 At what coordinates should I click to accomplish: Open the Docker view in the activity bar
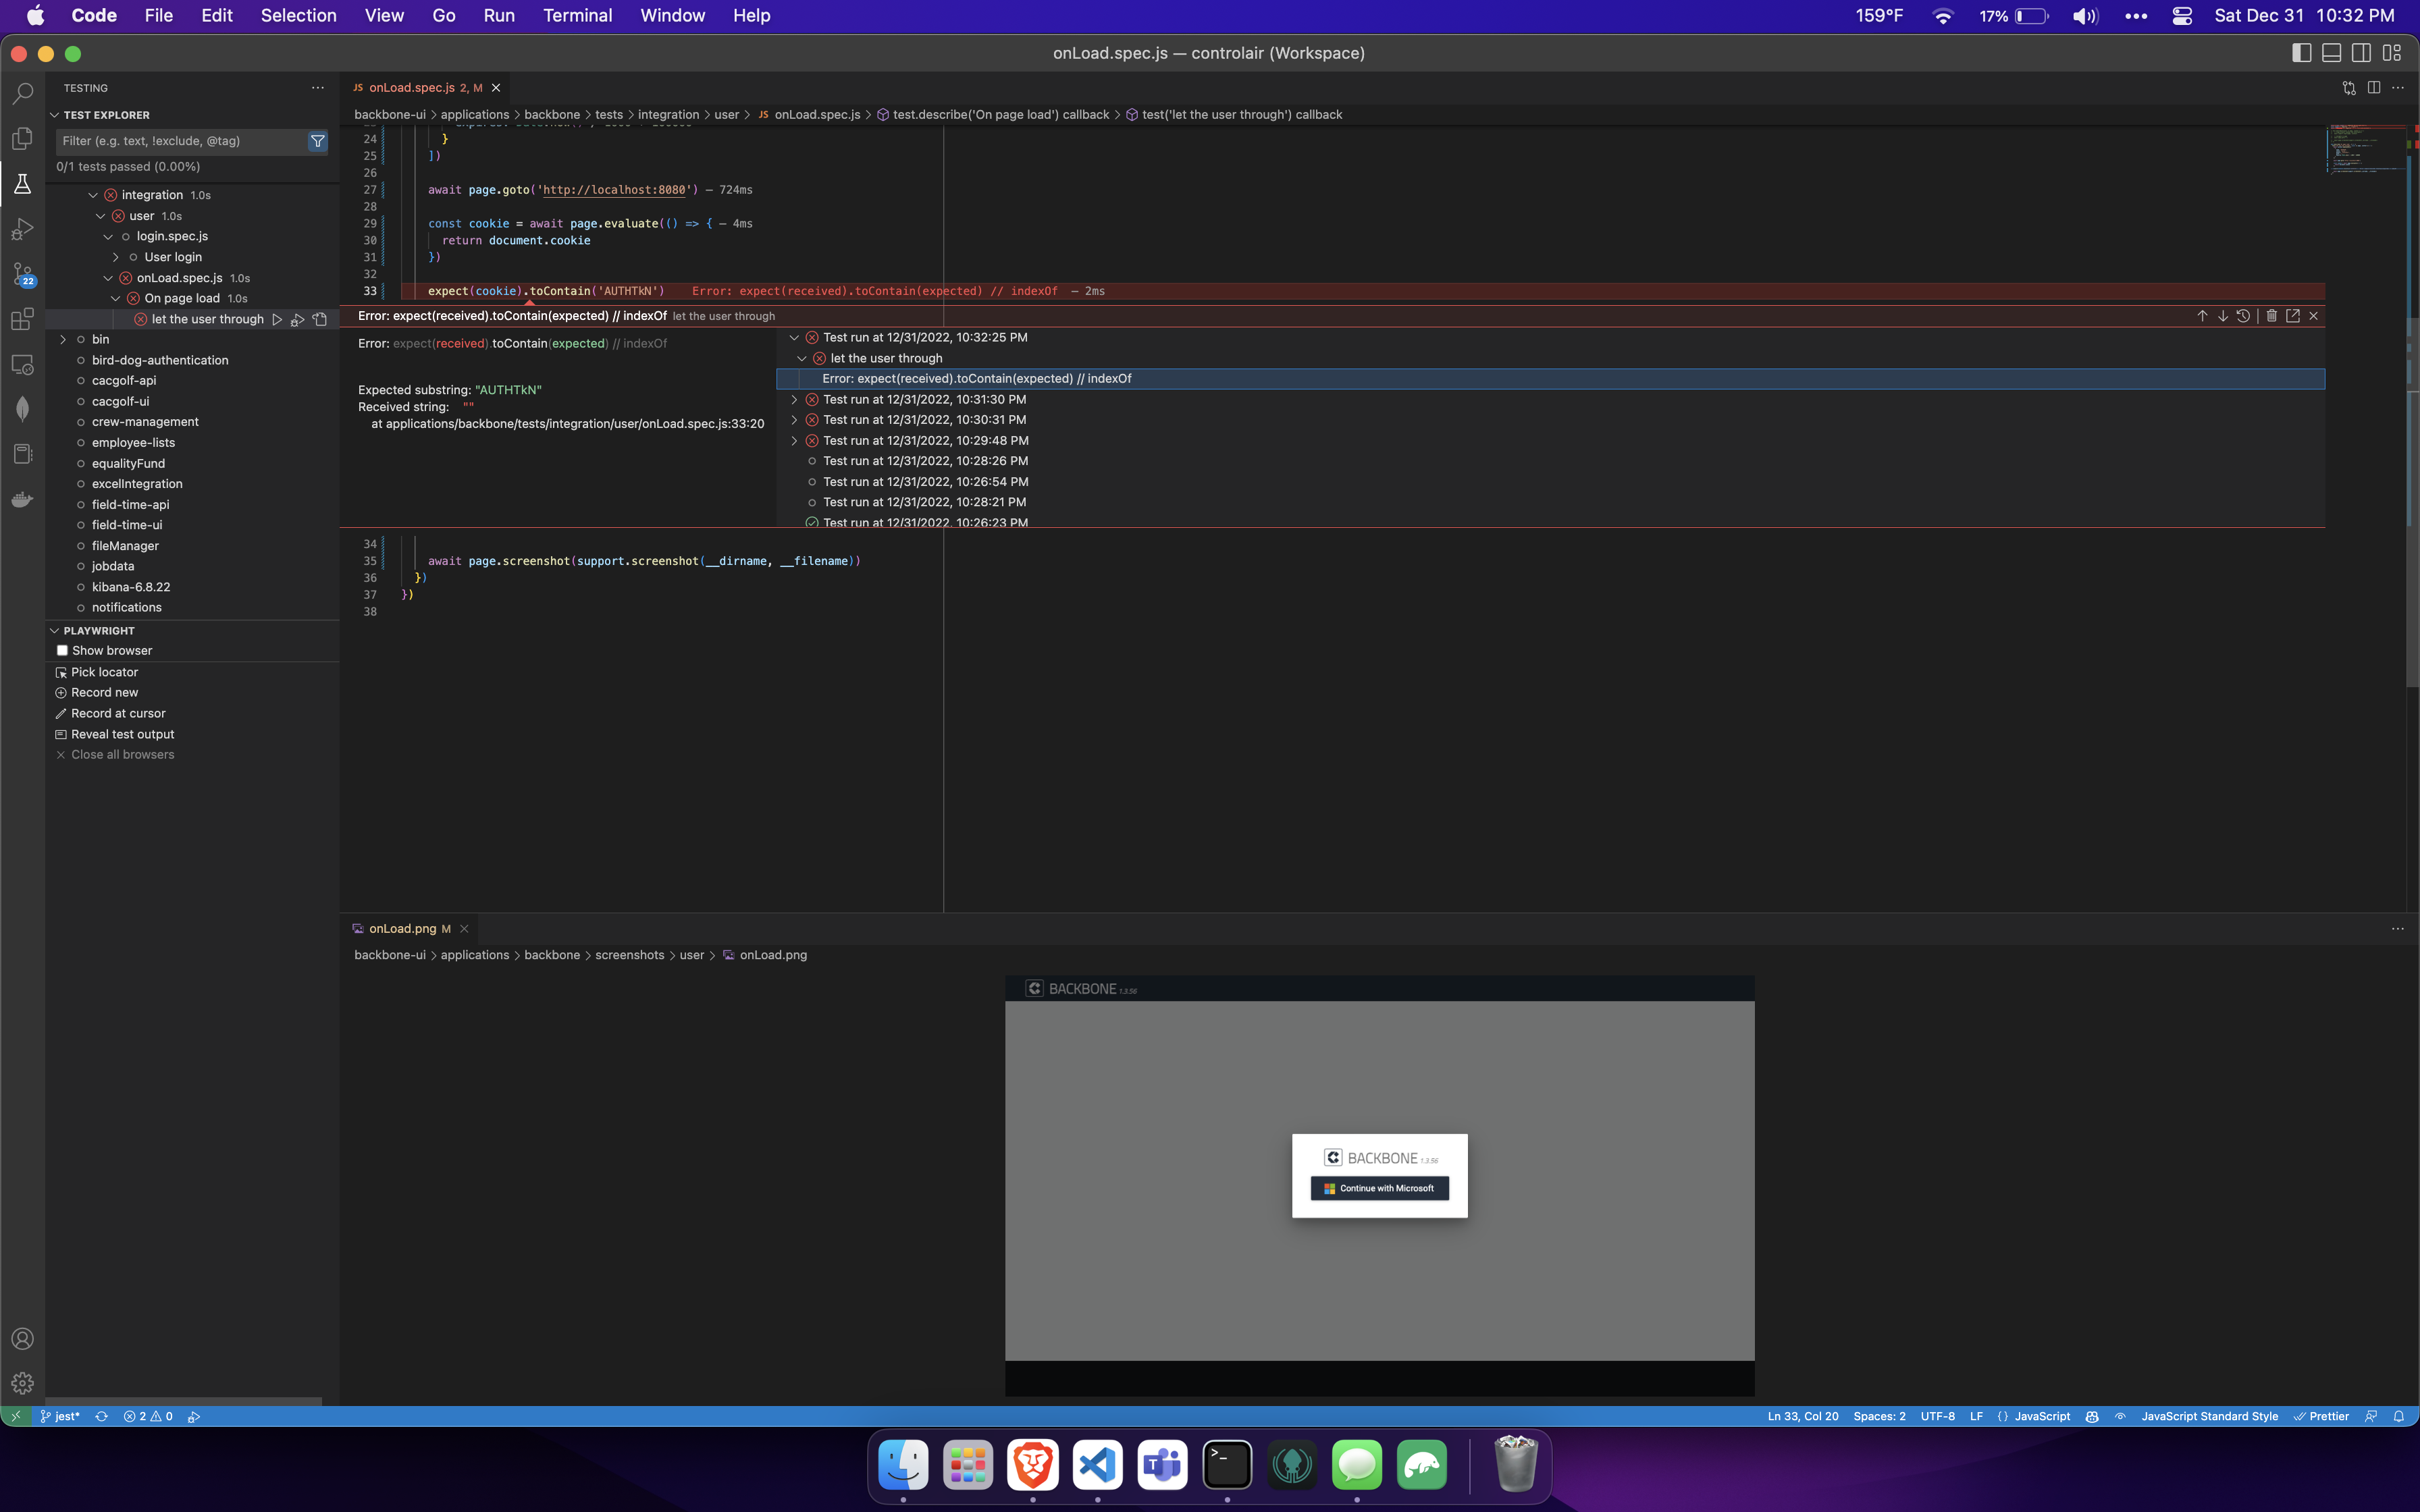(x=22, y=500)
